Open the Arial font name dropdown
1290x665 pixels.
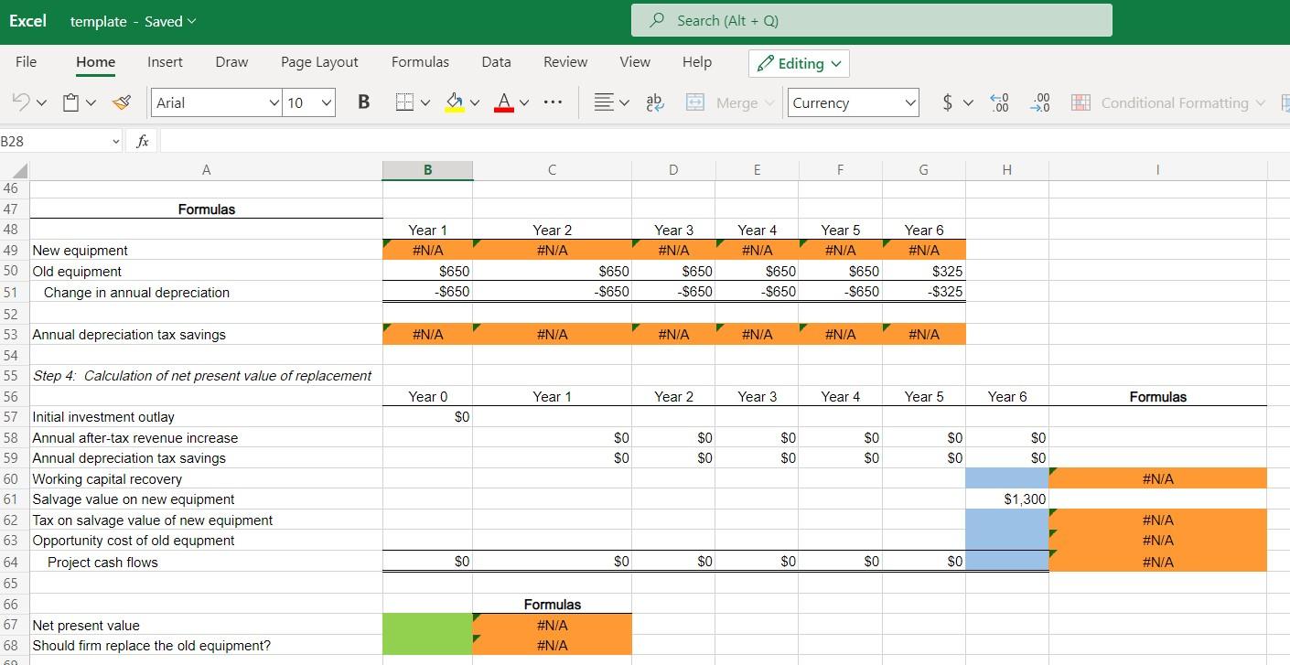tap(274, 102)
